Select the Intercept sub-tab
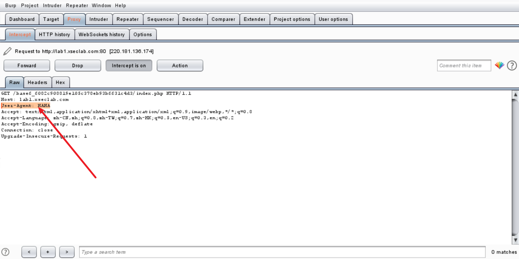The image size is (519, 259). pos(20,35)
